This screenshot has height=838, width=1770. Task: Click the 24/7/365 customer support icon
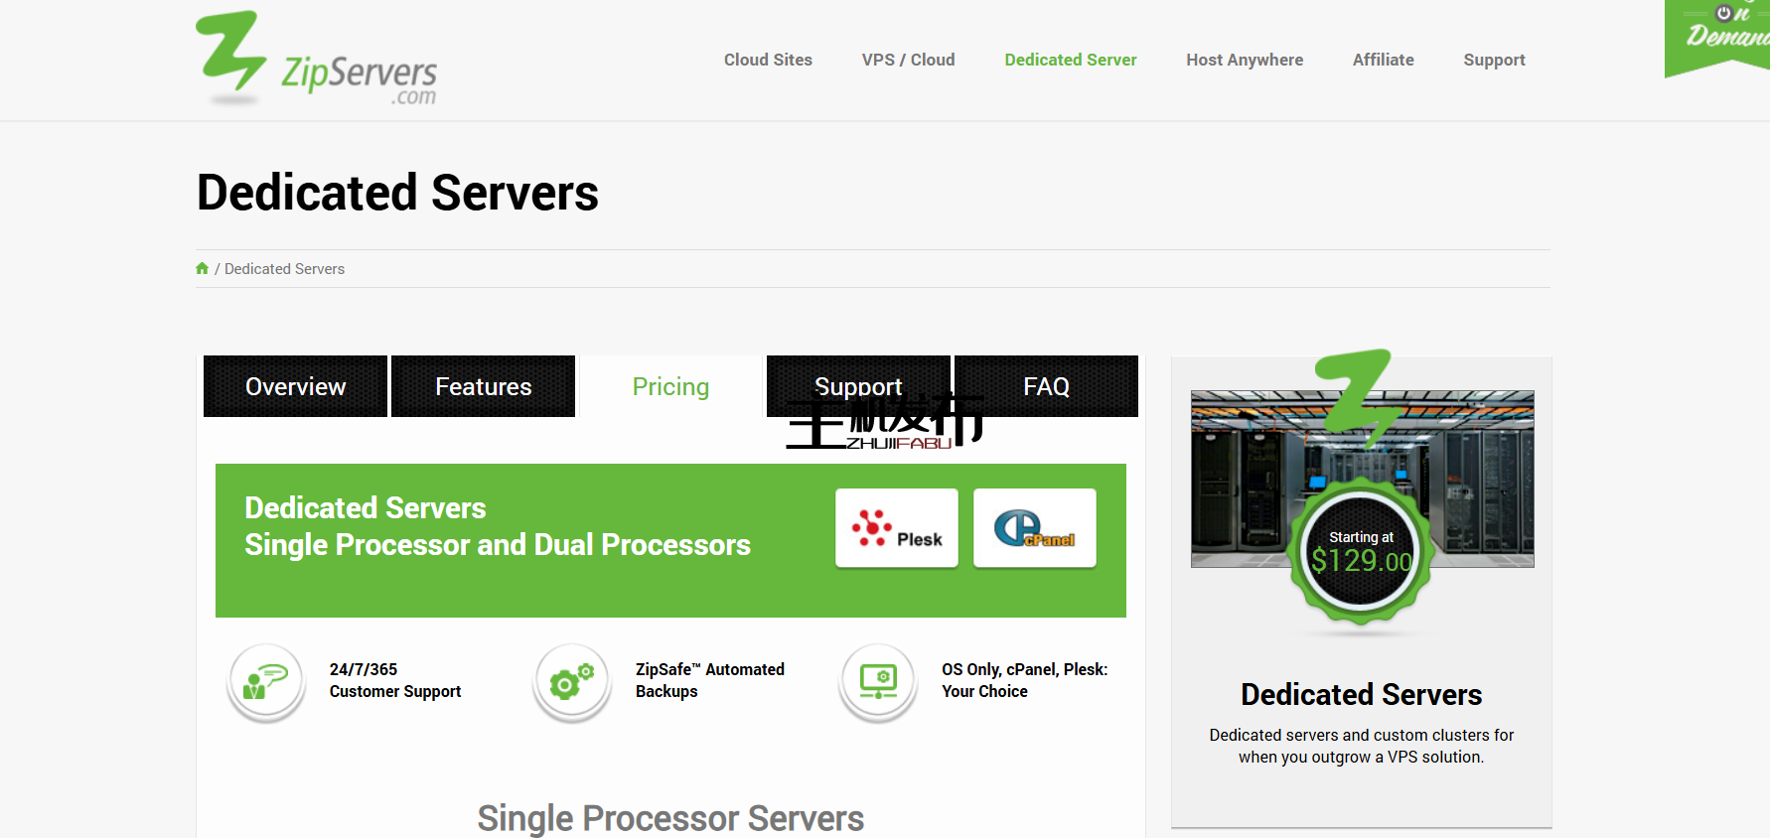click(x=265, y=682)
